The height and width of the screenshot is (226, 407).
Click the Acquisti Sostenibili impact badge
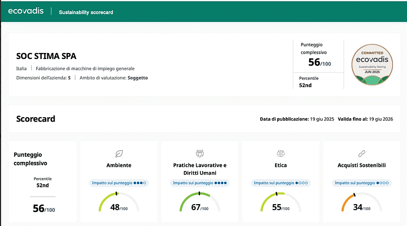tap(360, 182)
